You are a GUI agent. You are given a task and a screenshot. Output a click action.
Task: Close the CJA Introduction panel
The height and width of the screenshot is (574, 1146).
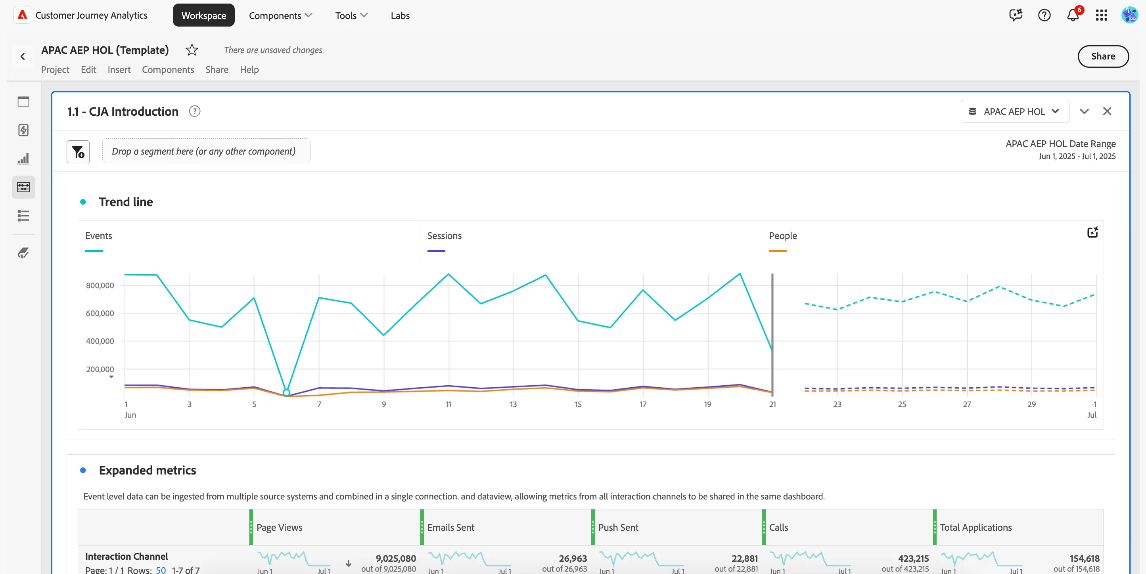1107,111
